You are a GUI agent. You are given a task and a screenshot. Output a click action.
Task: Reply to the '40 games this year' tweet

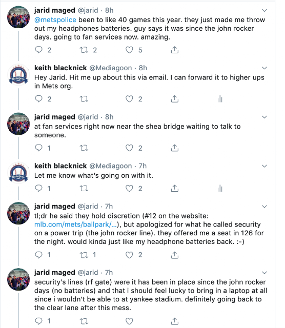(x=39, y=50)
